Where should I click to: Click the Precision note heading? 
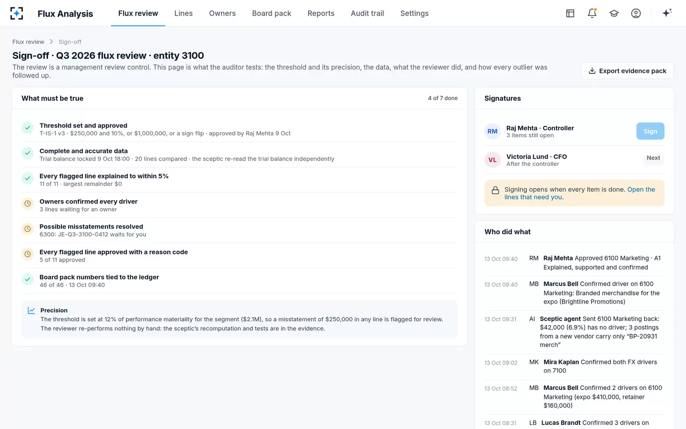click(x=54, y=310)
